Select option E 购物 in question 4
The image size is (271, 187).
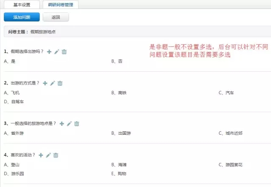pyautogui.click(x=119, y=173)
